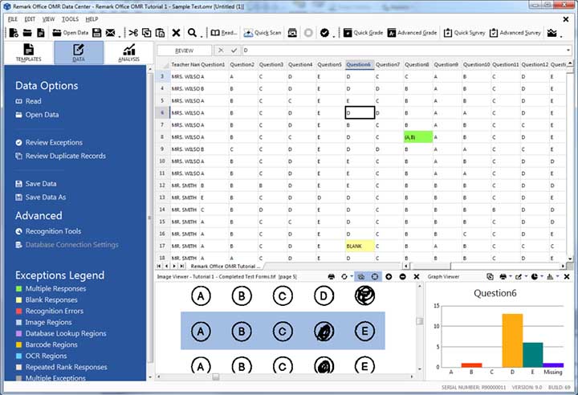Image resolution: width=578 pixels, height=395 pixels.
Task: Click the REVIEW name box field
Action: pos(185,51)
